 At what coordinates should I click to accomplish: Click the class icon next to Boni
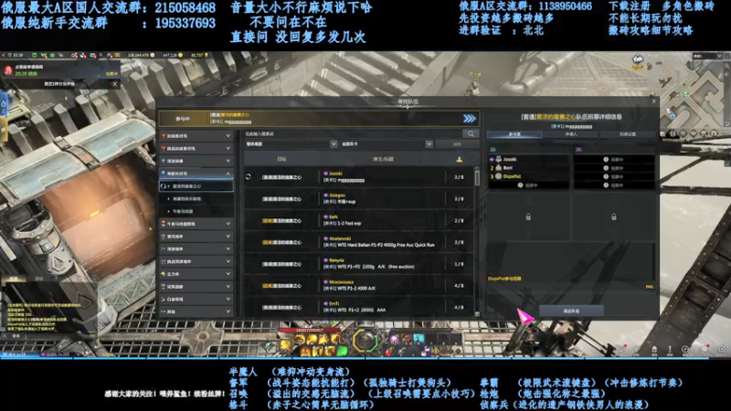[x=498, y=168]
